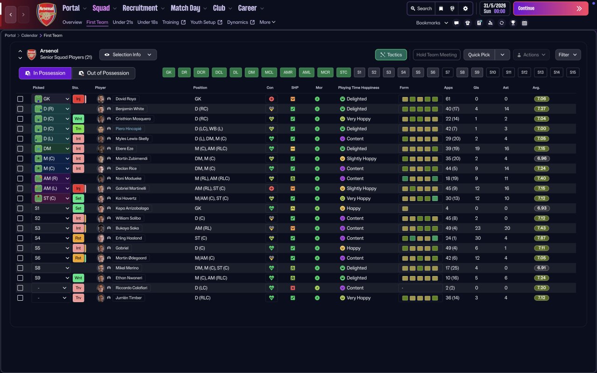Select the S1 substitute slot pill
Viewport: 597px width, 373px height.
359,72
